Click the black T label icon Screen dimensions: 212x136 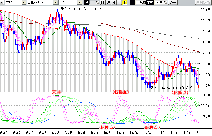pos(133,2)
